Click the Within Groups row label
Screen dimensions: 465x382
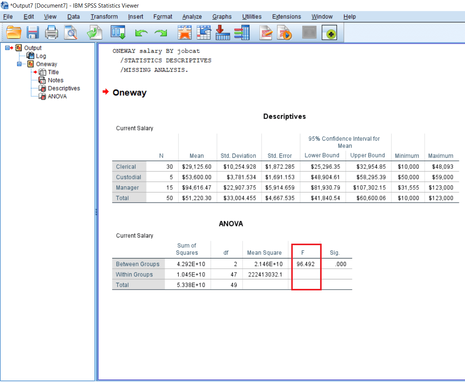click(134, 274)
